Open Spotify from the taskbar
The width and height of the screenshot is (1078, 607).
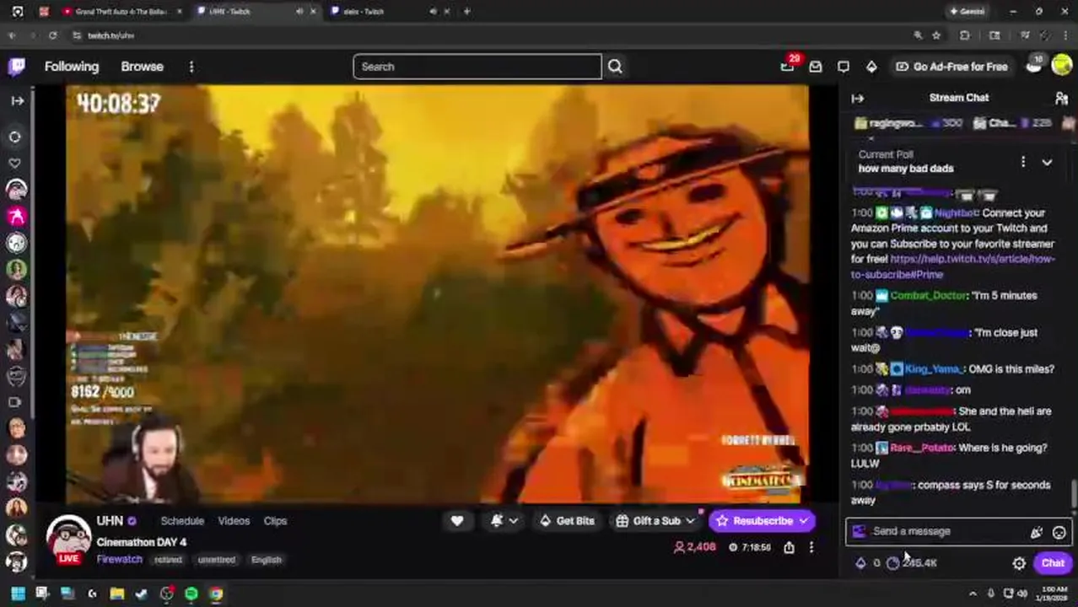tap(191, 594)
